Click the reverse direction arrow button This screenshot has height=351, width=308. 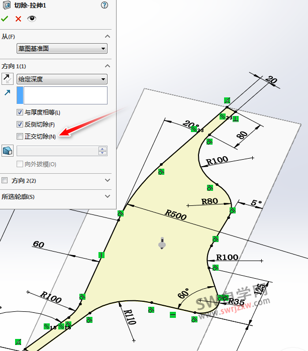(8, 78)
